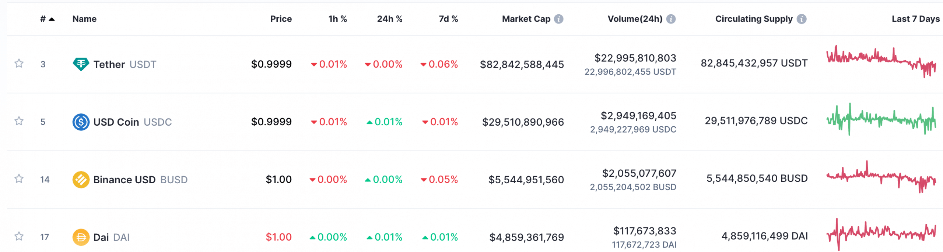Screen dimensions: 943x252
Task: Star USD Coin to add to watchlist
Action: pyautogui.click(x=19, y=121)
